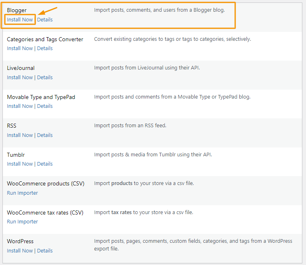
Task: Select WooCommerce tax rates (CSV) title
Action: (x=45, y=212)
